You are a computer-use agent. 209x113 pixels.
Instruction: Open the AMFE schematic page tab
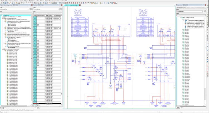[71, 5]
